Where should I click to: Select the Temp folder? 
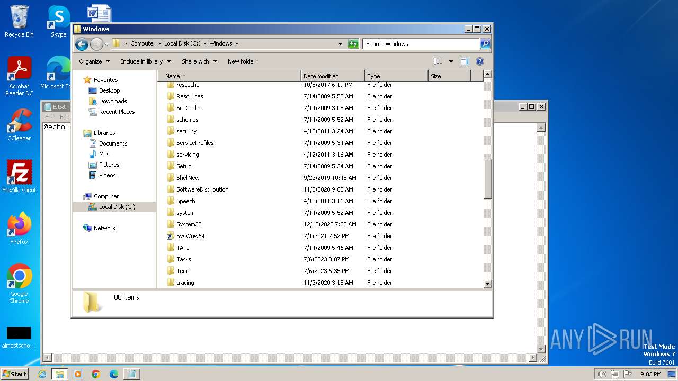coord(183,271)
